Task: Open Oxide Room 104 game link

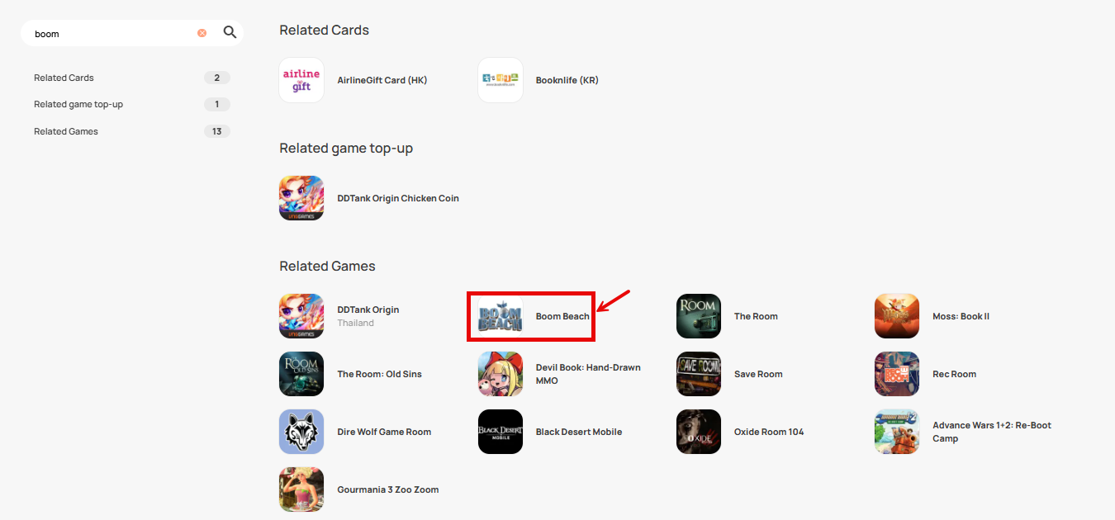Action: (769, 432)
